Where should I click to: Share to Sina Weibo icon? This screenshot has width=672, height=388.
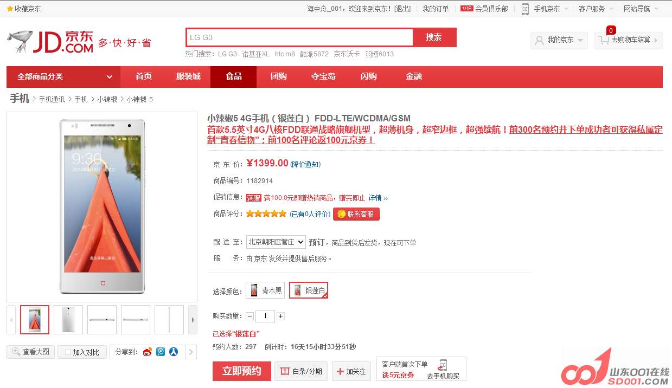(148, 352)
